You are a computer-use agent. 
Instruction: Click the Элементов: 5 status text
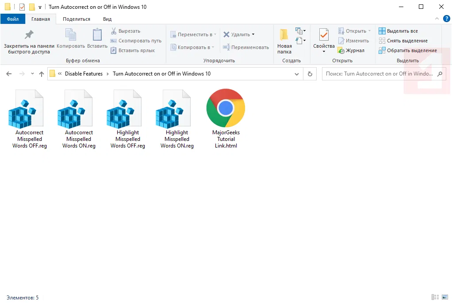click(x=23, y=298)
